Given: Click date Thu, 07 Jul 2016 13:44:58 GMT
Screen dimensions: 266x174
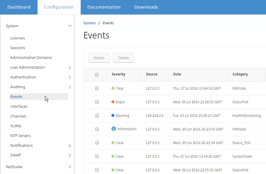Looking at the screenshot, I should [197, 88].
